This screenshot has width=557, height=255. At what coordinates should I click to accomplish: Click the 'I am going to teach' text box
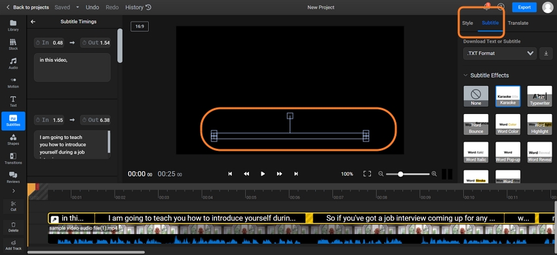[x=72, y=145]
